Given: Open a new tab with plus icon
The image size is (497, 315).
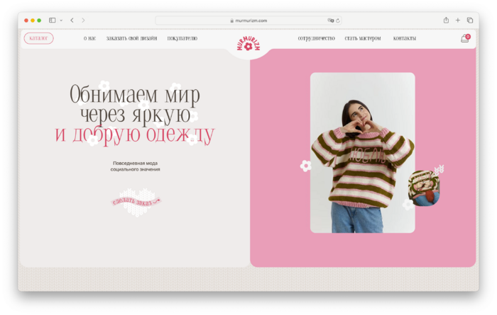Looking at the screenshot, I should 458,21.
